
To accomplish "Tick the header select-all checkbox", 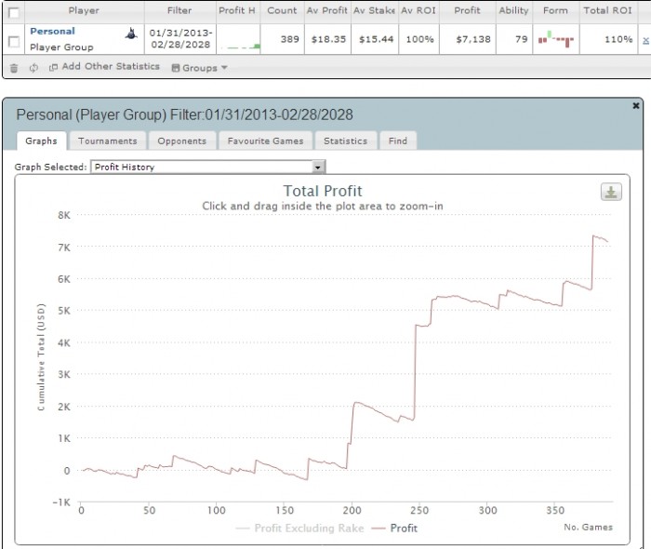I will pos(14,12).
